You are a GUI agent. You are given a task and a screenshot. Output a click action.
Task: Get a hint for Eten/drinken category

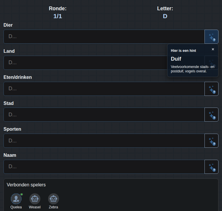tap(211, 89)
